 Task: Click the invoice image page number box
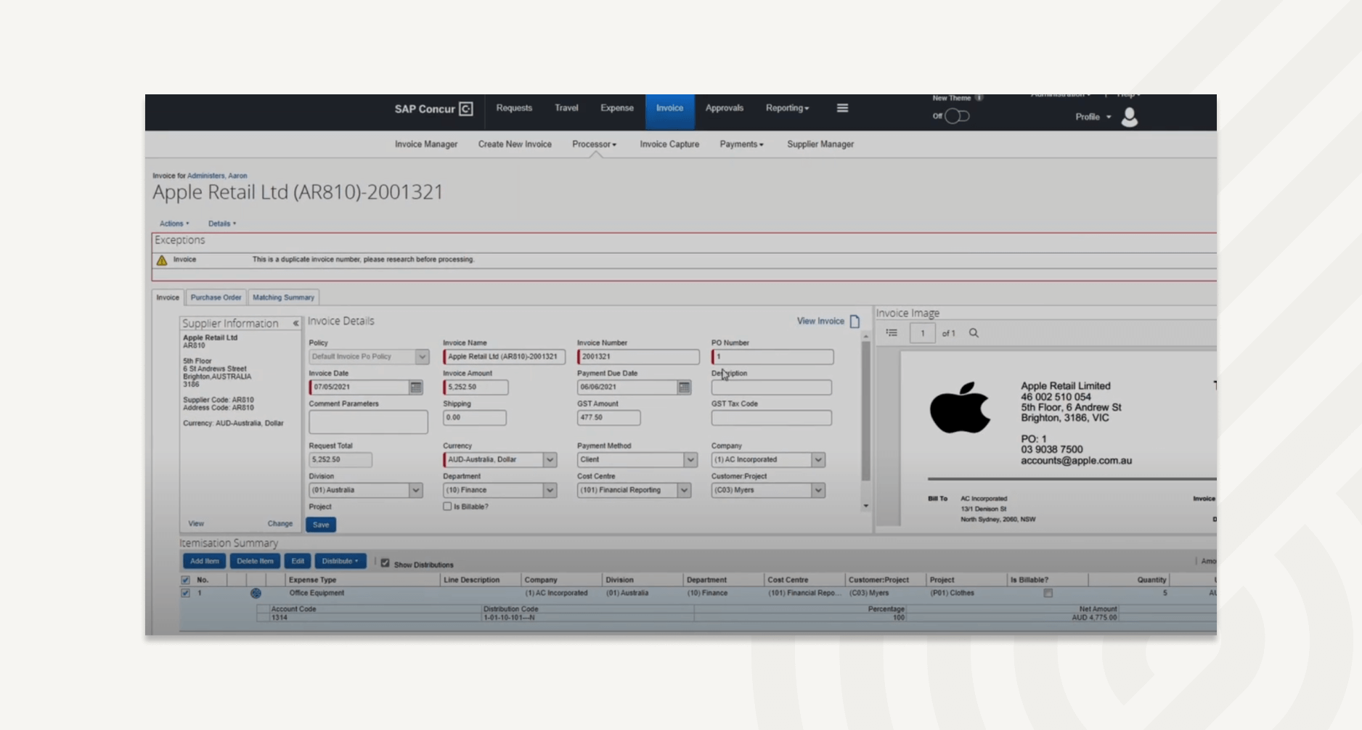(x=922, y=333)
